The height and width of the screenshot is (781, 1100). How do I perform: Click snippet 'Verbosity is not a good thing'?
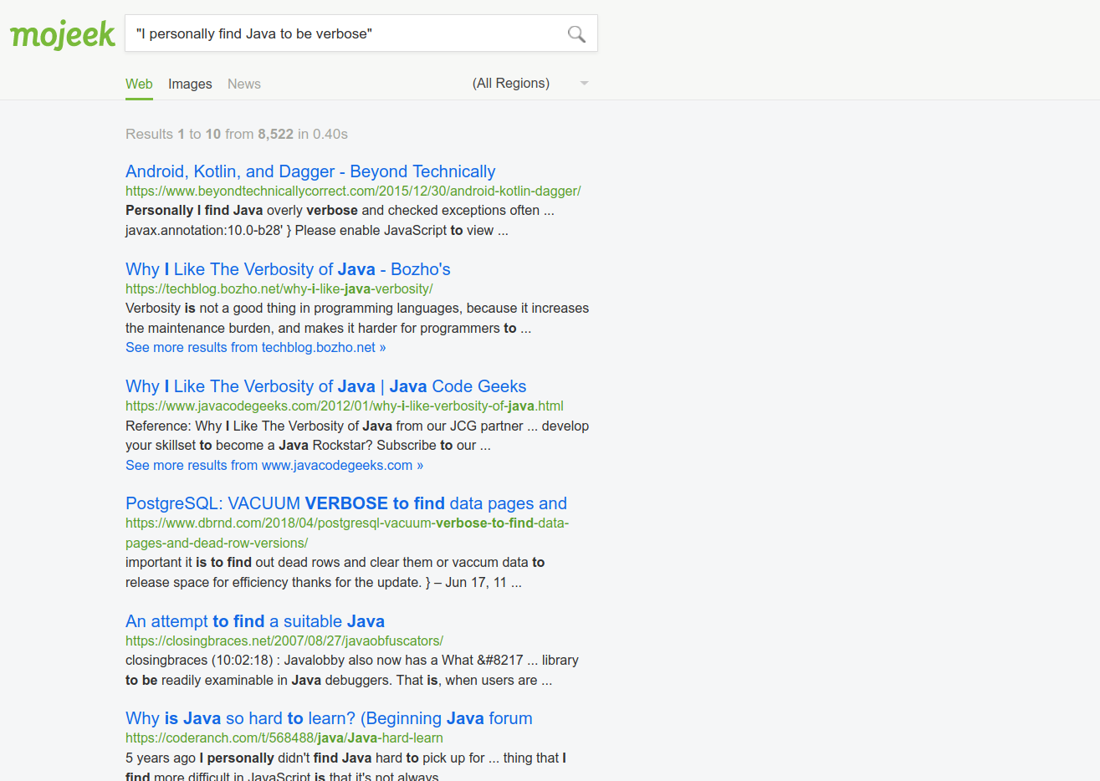[357, 318]
